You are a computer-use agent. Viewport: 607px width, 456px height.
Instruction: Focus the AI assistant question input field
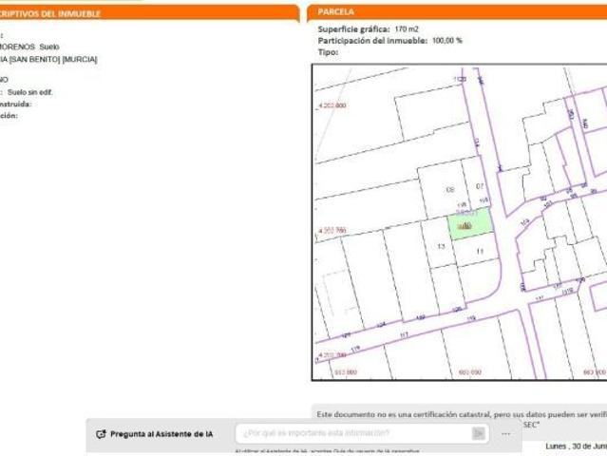[x=362, y=433]
